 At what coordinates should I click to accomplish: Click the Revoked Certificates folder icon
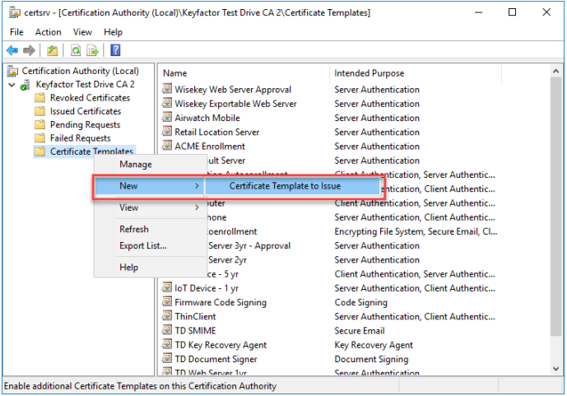click(40, 98)
